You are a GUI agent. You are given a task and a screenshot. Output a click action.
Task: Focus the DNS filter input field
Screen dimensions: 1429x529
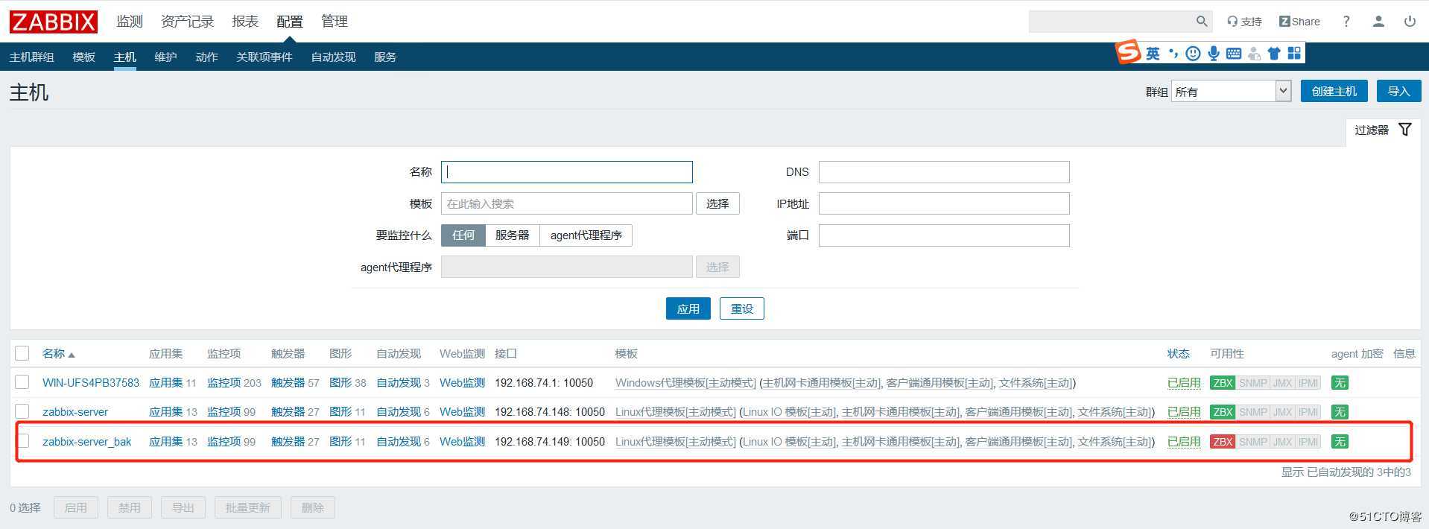pyautogui.click(x=944, y=172)
